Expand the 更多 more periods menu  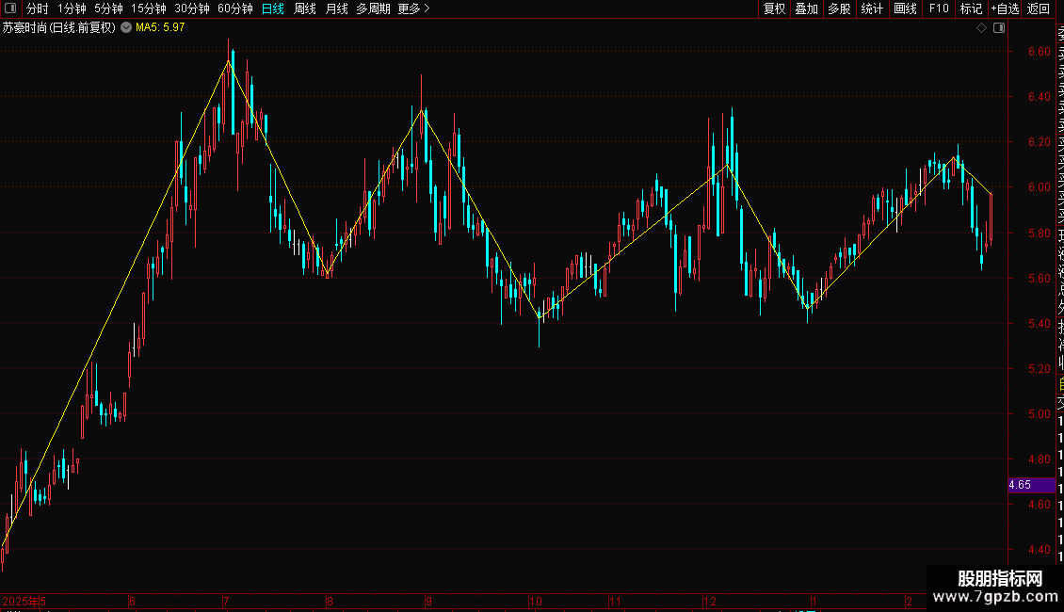click(x=414, y=8)
